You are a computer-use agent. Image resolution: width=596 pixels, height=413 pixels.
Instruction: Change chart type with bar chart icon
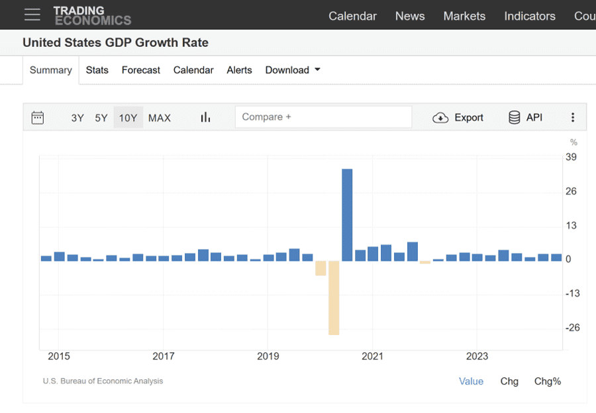pos(205,118)
